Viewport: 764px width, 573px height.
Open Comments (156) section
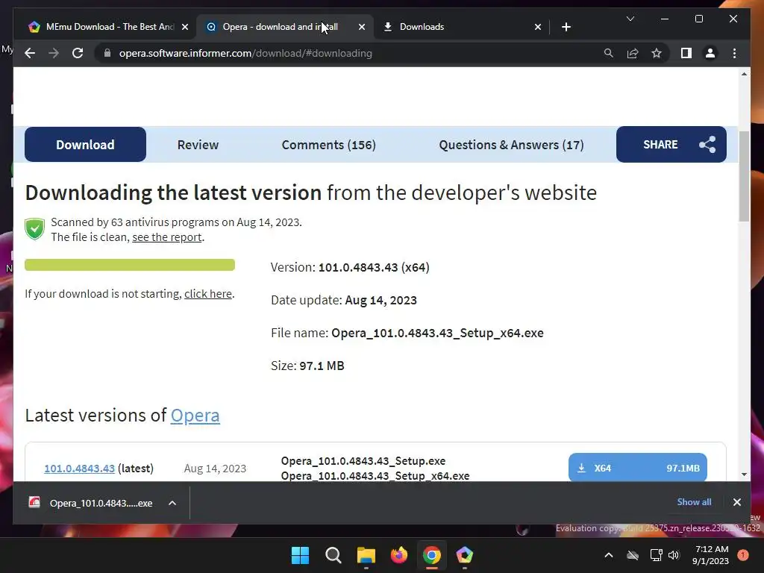tap(329, 145)
